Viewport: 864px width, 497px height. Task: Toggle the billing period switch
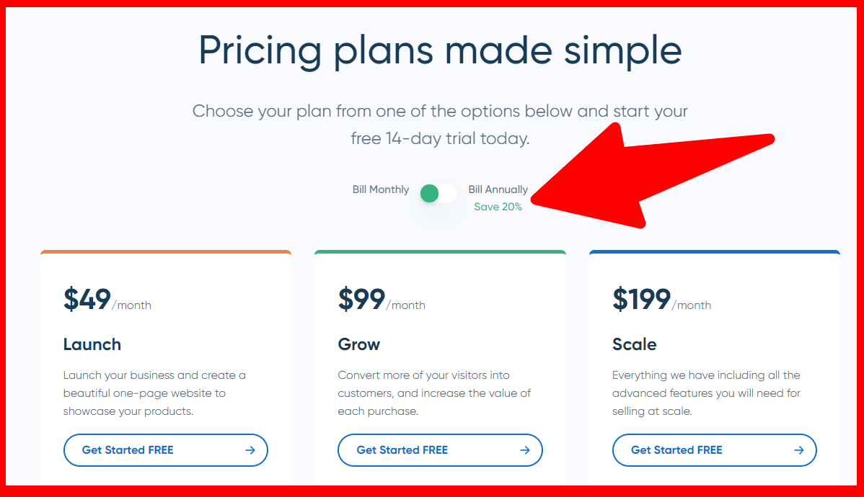pyautogui.click(x=438, y=193)
